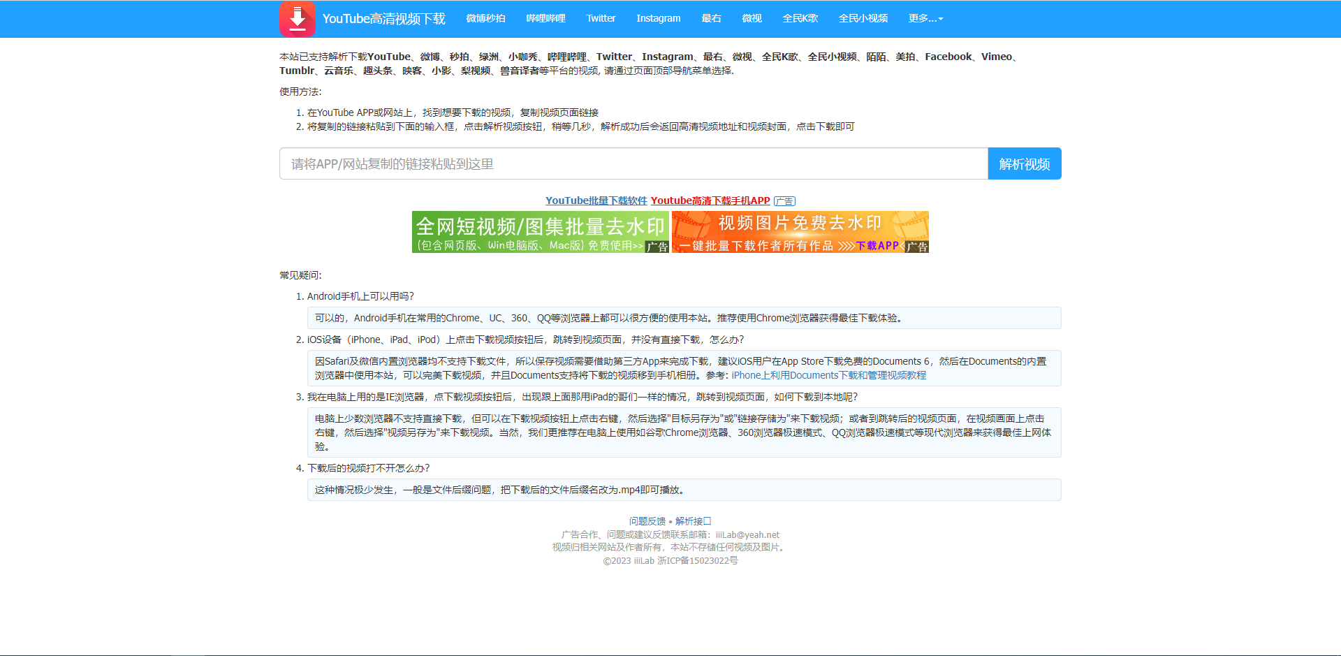Go to the 全民K歌 navigation item
This screenshot has width=1341, height=656.
pos(800,18)
